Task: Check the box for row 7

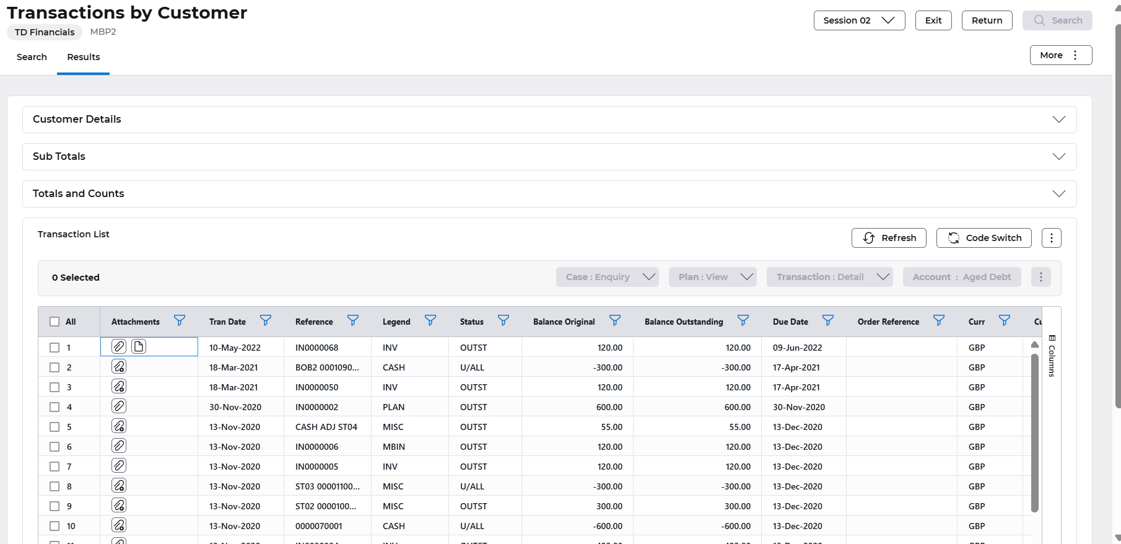Action: [55, 467]
